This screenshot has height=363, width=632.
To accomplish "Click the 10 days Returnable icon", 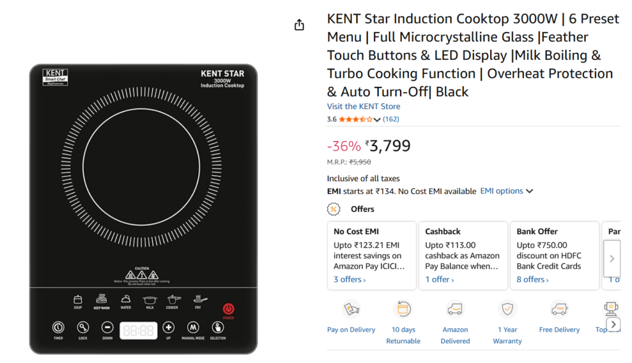I will point(403,309).
